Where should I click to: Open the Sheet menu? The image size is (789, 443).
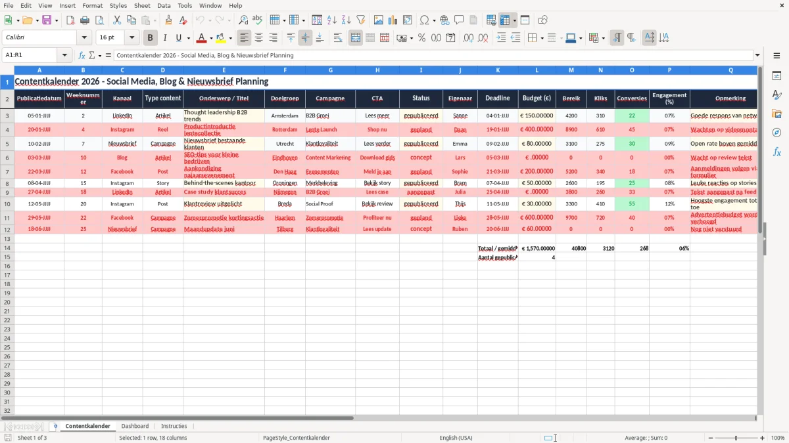pyautogui.click(x=142, y=5)
